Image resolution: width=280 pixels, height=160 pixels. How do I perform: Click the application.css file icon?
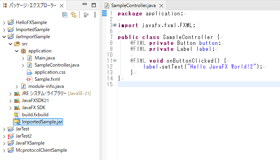pos(30,72)
